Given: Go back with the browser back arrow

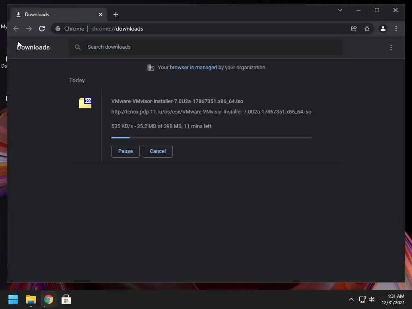Looking at the screenshot, I should click(x=16, y=29).
